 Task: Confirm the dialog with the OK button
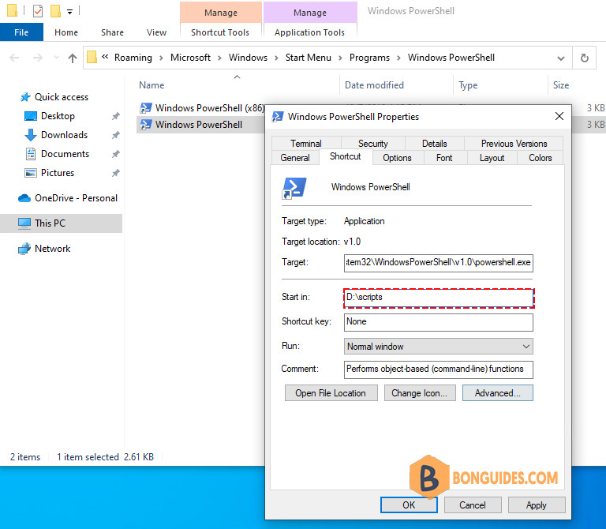(x=409, y=505)
